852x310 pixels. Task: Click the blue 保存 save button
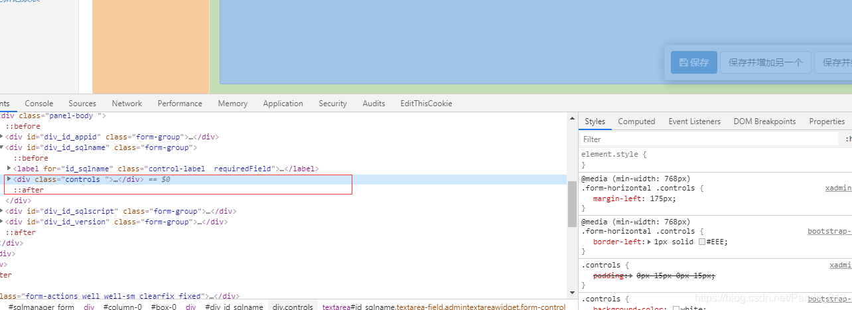pyautogui.click(x=694, y=62)
